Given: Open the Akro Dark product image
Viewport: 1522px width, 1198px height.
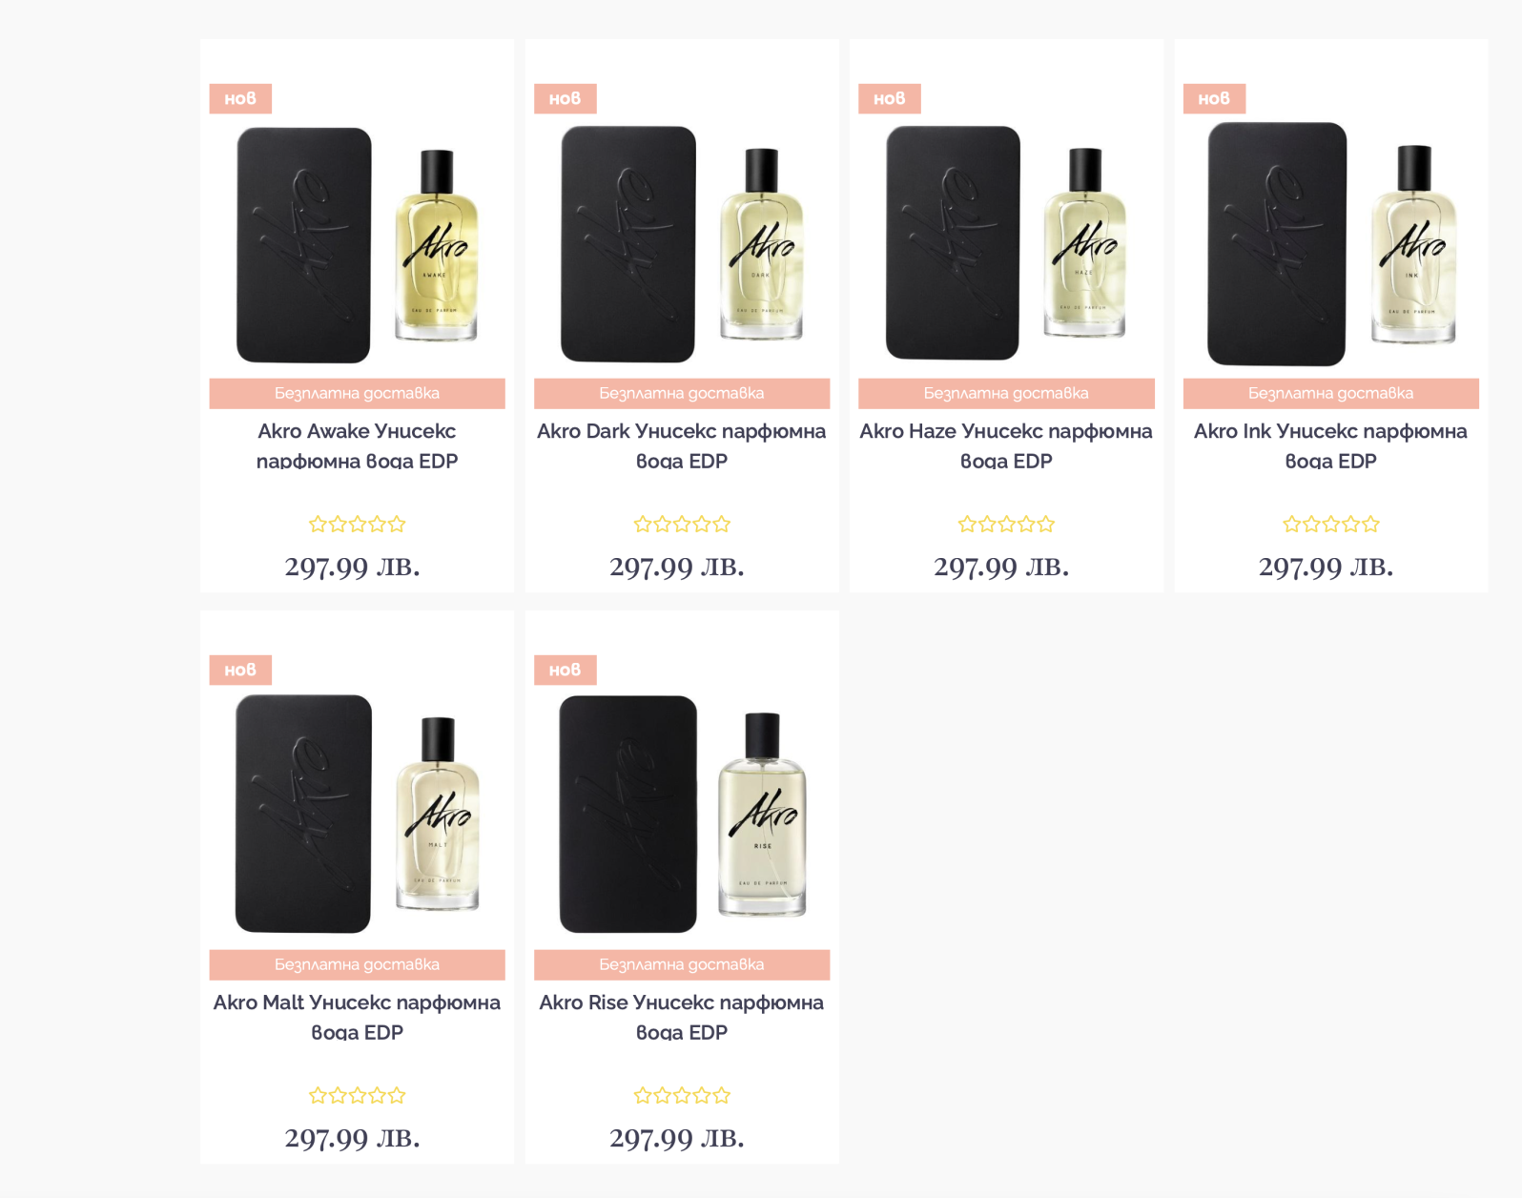Looking at the screenshot, I should tap(681, 245).
